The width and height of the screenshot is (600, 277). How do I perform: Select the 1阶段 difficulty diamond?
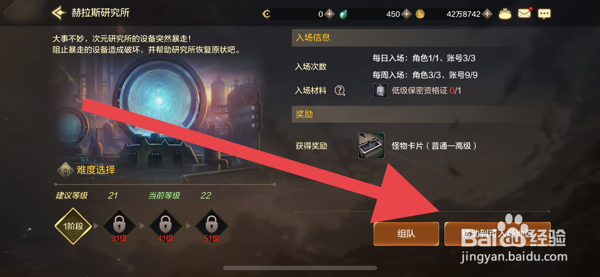point(73,226)
